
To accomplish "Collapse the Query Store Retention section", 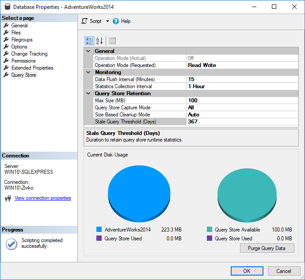I will click(88, 93).
